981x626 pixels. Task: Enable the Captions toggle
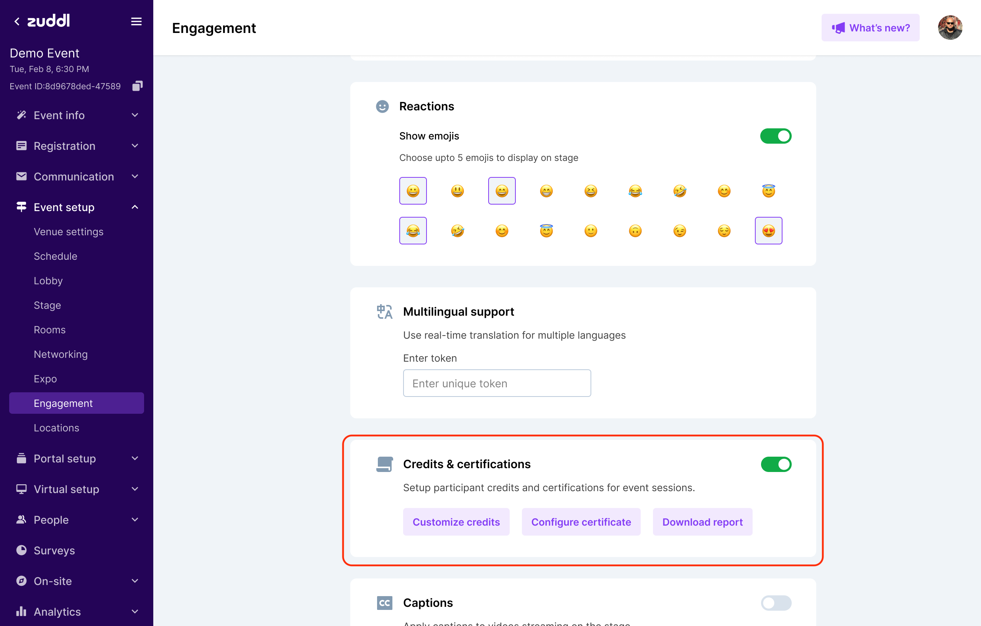coord(775,603)
